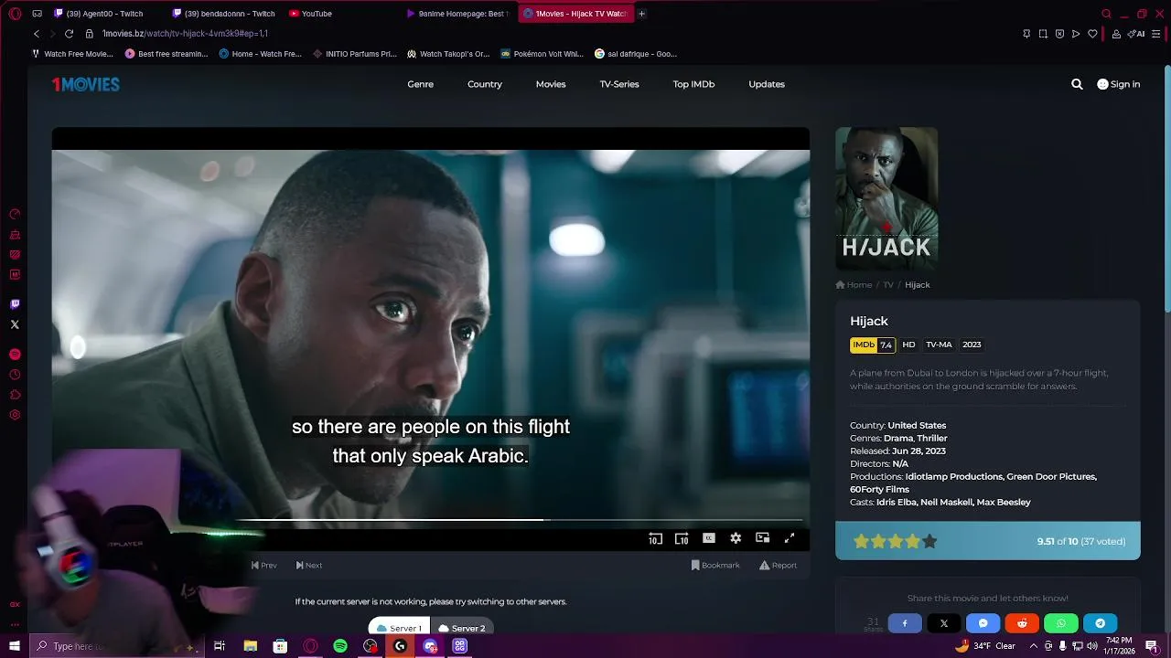Open history from the Opera sidebar
1171x658 pixels.
pos(15,375)
